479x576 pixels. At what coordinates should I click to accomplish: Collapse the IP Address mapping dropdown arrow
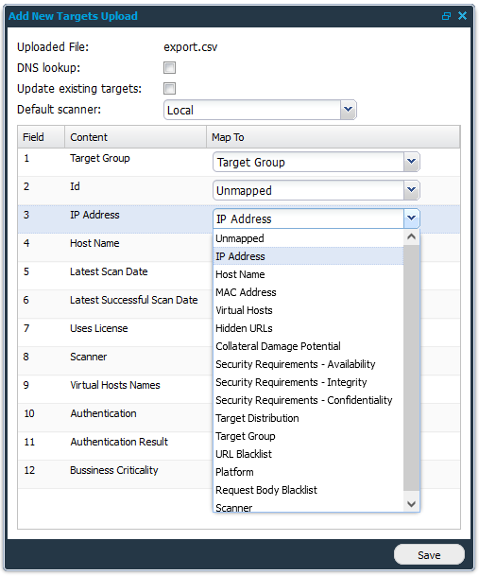click(x=412, y=218)
